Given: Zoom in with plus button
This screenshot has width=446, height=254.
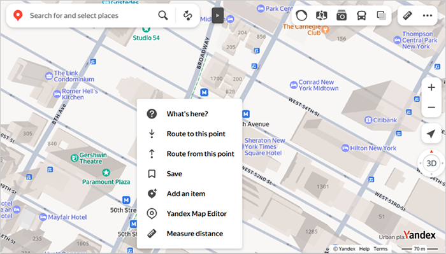Looking at the screenshot, I should click(x=431, y=87).
